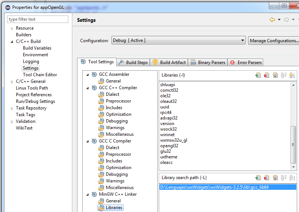Click Delete icon in Library search path toolbar
The width and height of the screenshot is (299, 212).
click(x=267, y=178)
